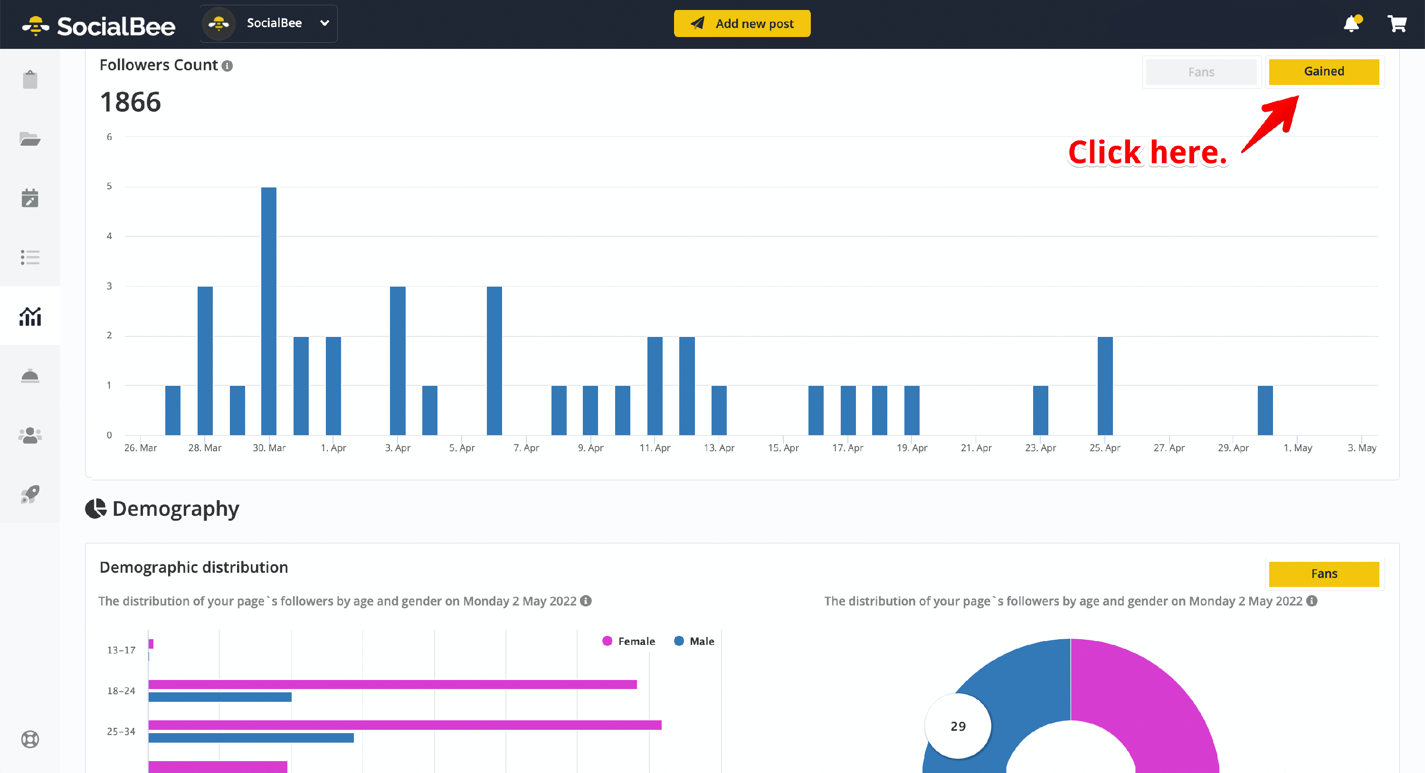Click info icon beside right distribution description
This screenshot has height=773, width=1425.
tap(1311, 601)
